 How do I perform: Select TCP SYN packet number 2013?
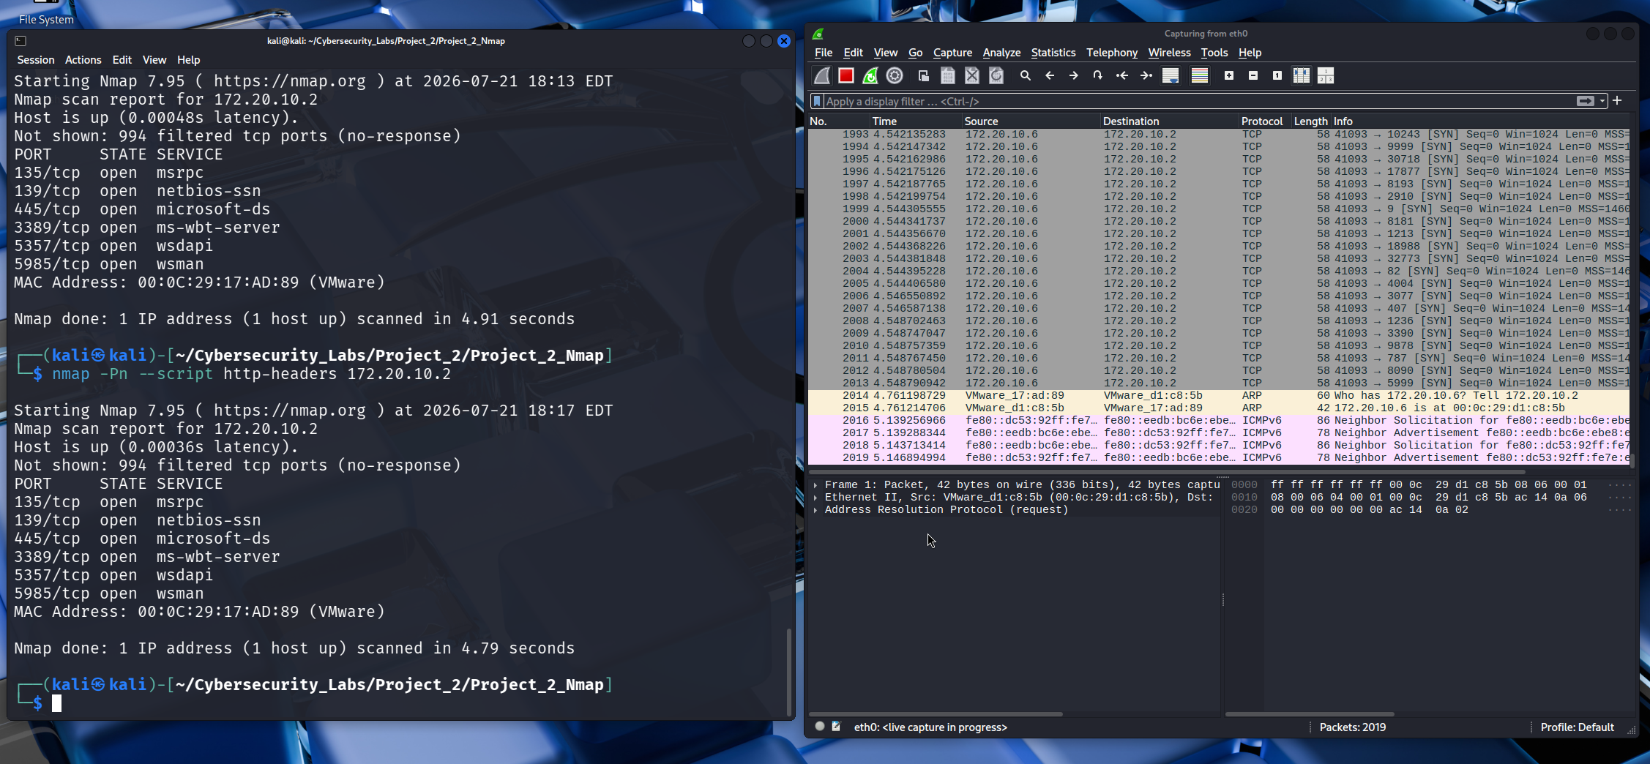[1219, 383]
